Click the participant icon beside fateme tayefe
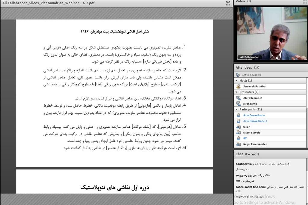 tap(239, 132)
